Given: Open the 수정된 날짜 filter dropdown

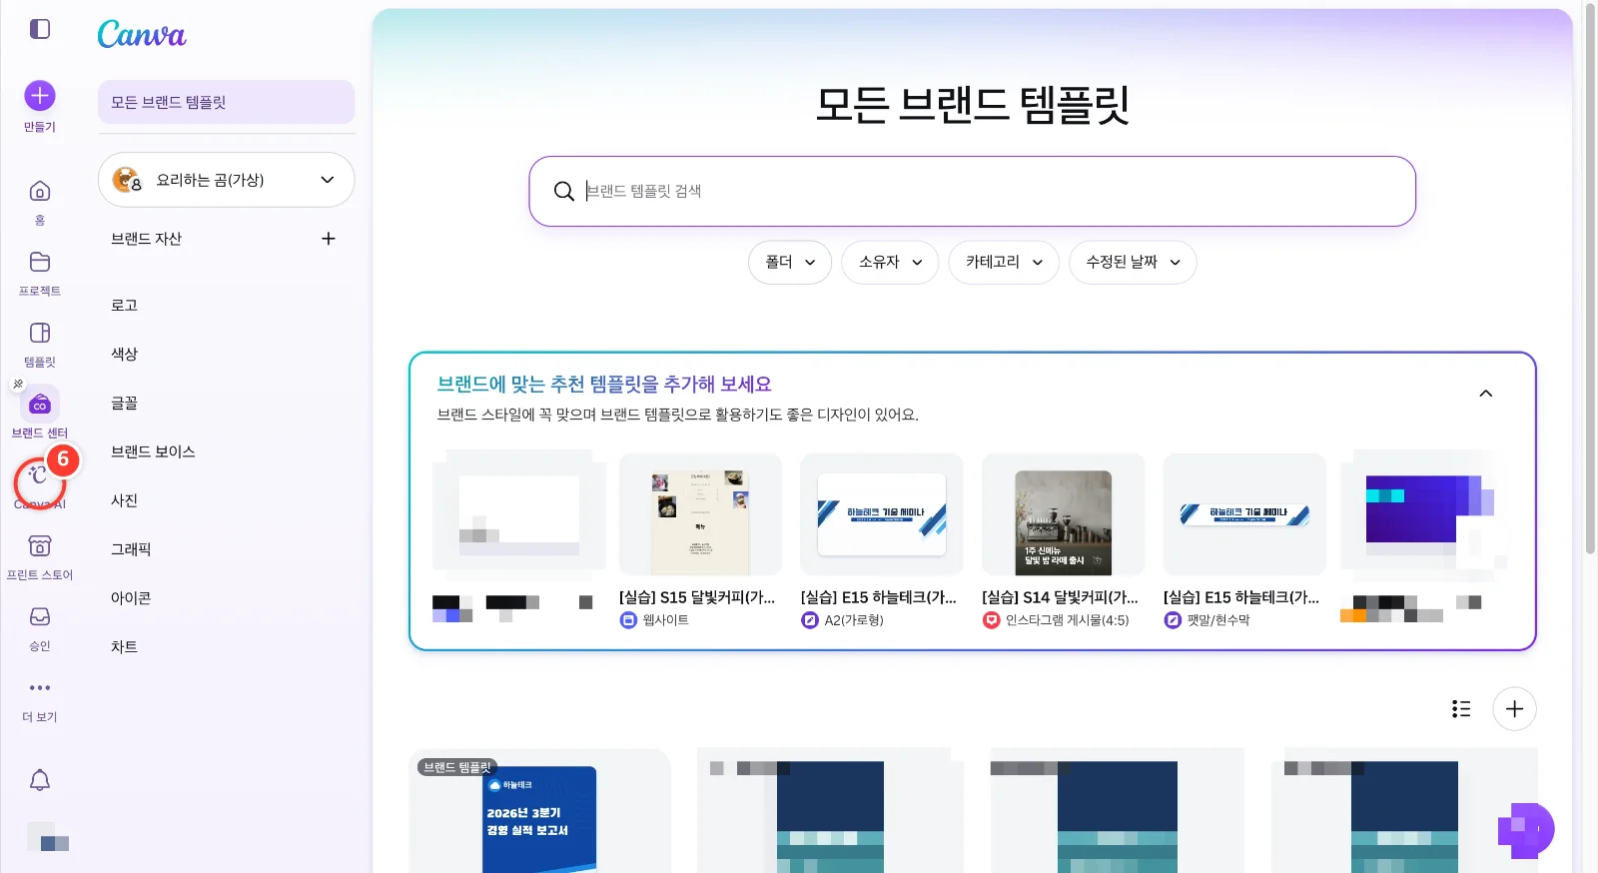Looking at the screenshot, I should (1133, 262).
